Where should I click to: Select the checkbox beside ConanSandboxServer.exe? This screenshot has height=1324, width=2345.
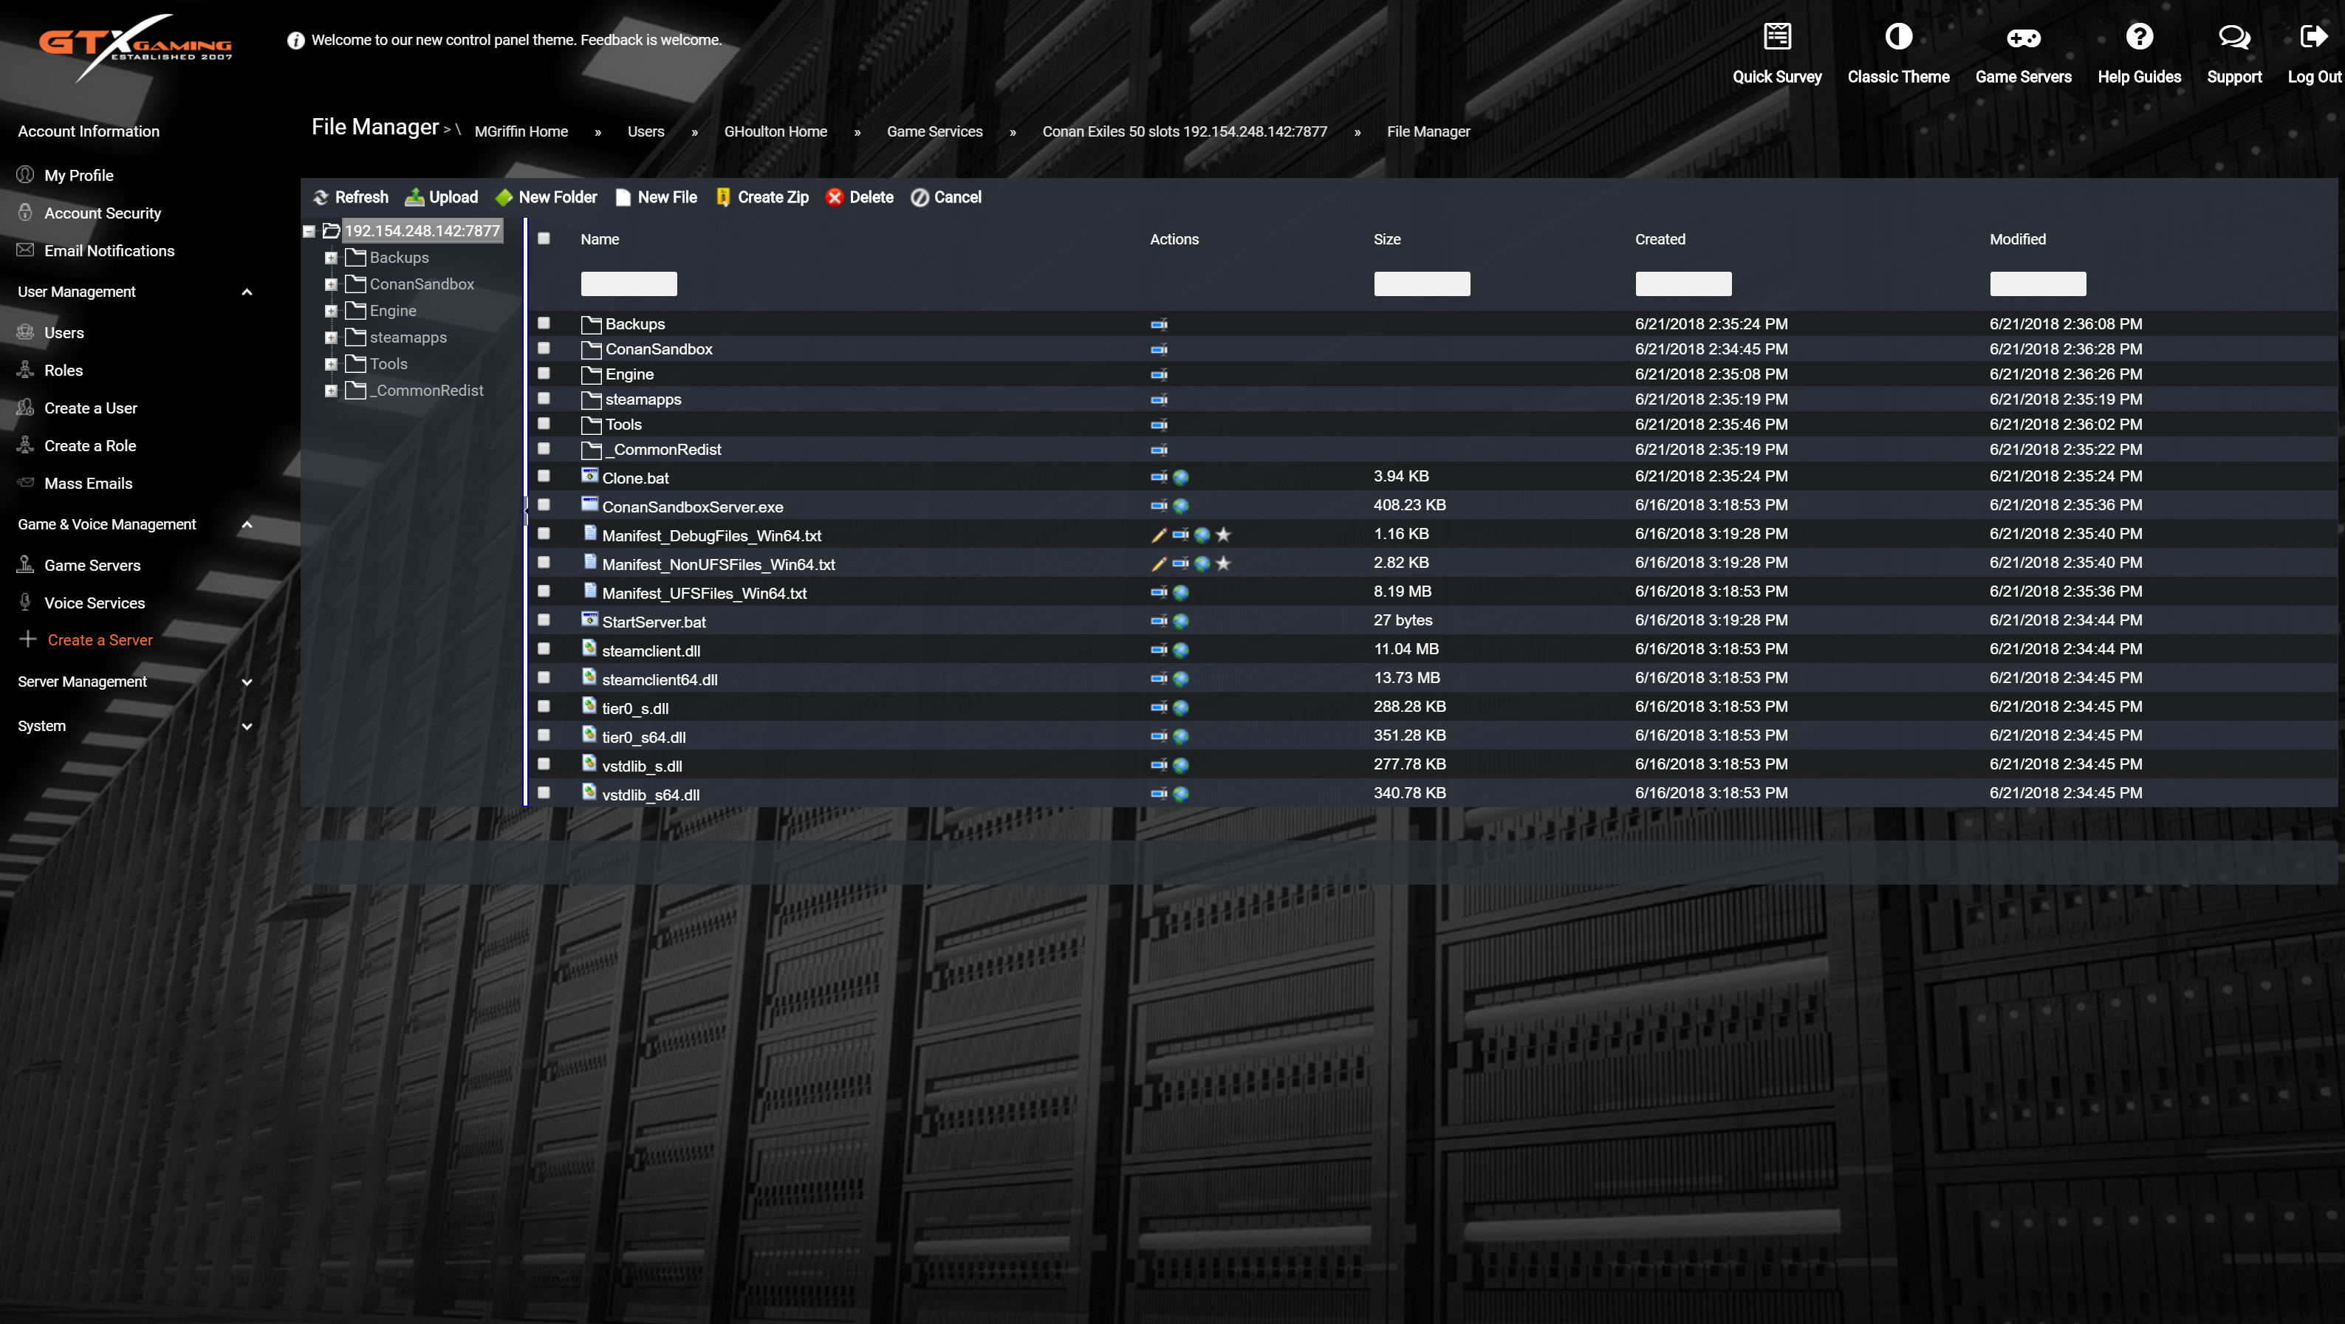coord(545,506)
